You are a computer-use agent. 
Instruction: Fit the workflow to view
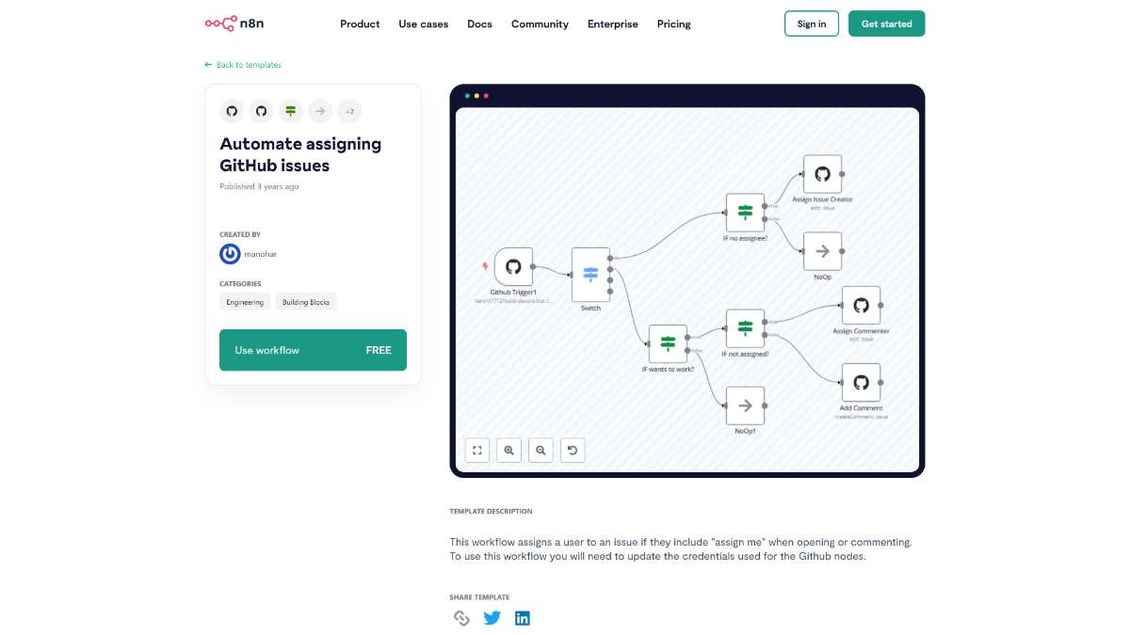coord(477,451)
